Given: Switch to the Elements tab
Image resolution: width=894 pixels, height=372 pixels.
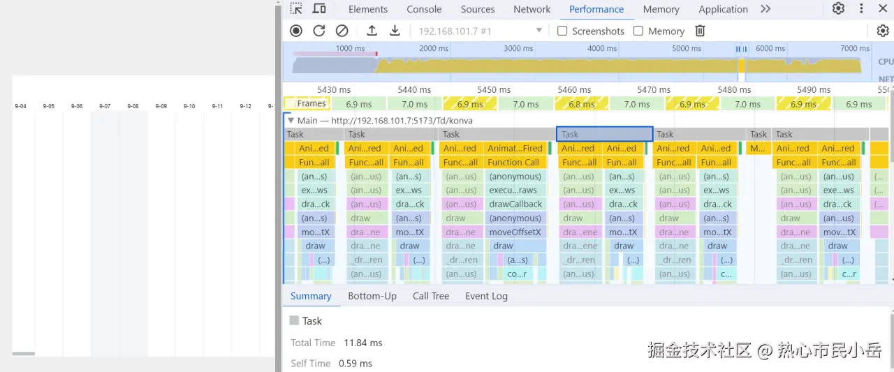Looking at the screenshot, I should tap(368, 9).
